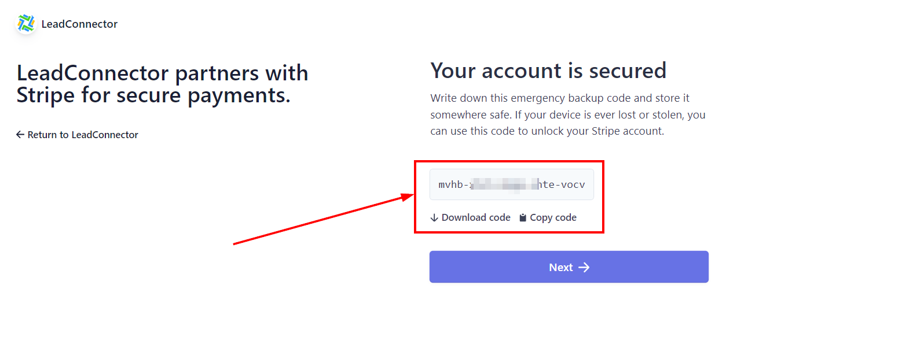Screen dimensions: 902x337
Task: Click the clipboard icon for Copy code
Action: click(523, 218)
